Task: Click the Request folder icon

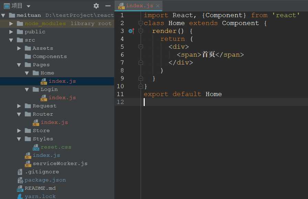Action: coord(28,106)
